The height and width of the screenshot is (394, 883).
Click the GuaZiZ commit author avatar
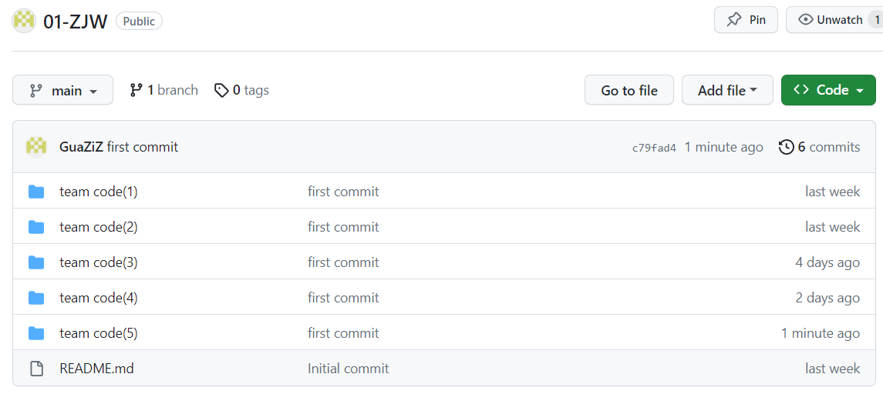click(x=36, y=146)
